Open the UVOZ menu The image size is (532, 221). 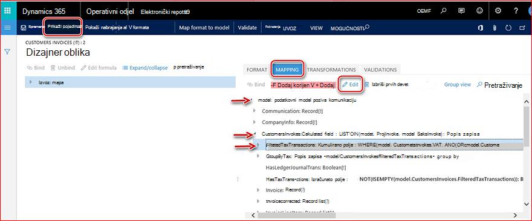pos(290,28)
